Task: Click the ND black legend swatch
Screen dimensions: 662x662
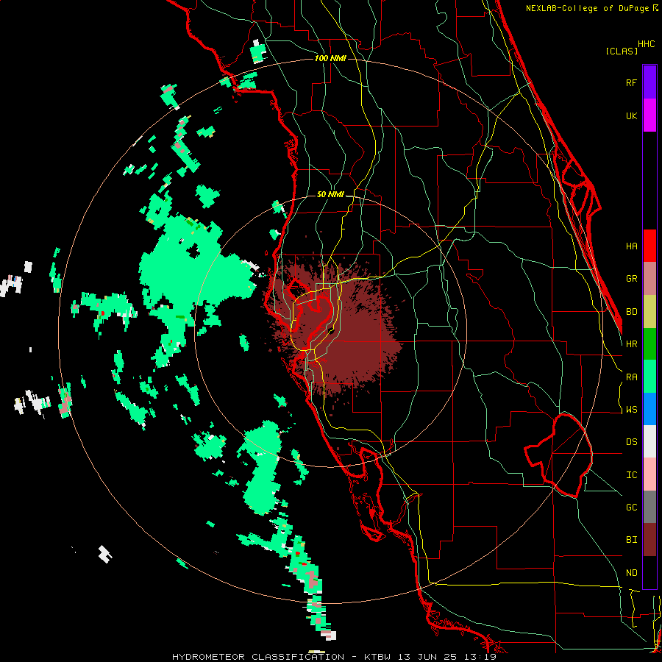Action: tap(649, 572)
